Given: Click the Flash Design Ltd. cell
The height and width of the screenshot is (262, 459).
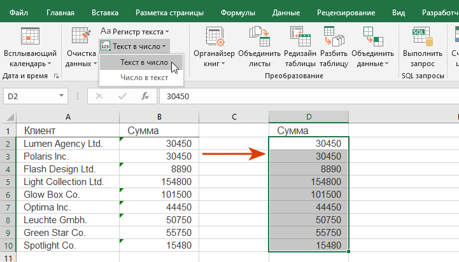Looking at the screenshot, I should click(x=68, y=169).
